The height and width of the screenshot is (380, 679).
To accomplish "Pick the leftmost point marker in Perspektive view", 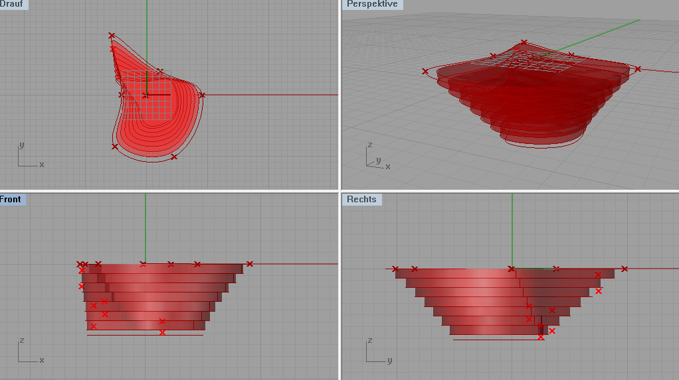I will tap(425, 72).
